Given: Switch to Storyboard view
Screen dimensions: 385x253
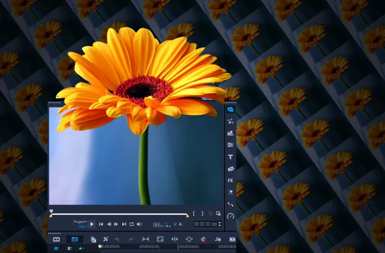Looking at the screenshot, I should [57, 239].
